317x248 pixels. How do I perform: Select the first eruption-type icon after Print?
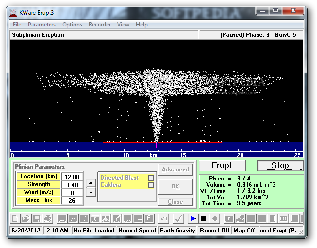[62, 219]
